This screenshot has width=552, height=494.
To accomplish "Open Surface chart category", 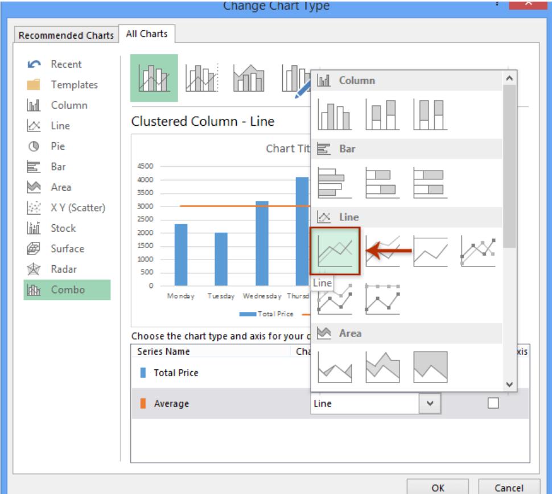I will [67, 249].
